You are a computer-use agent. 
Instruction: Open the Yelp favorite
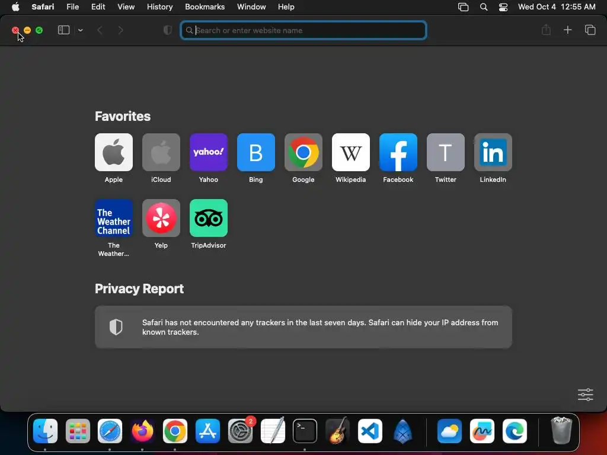click(161, 218)
